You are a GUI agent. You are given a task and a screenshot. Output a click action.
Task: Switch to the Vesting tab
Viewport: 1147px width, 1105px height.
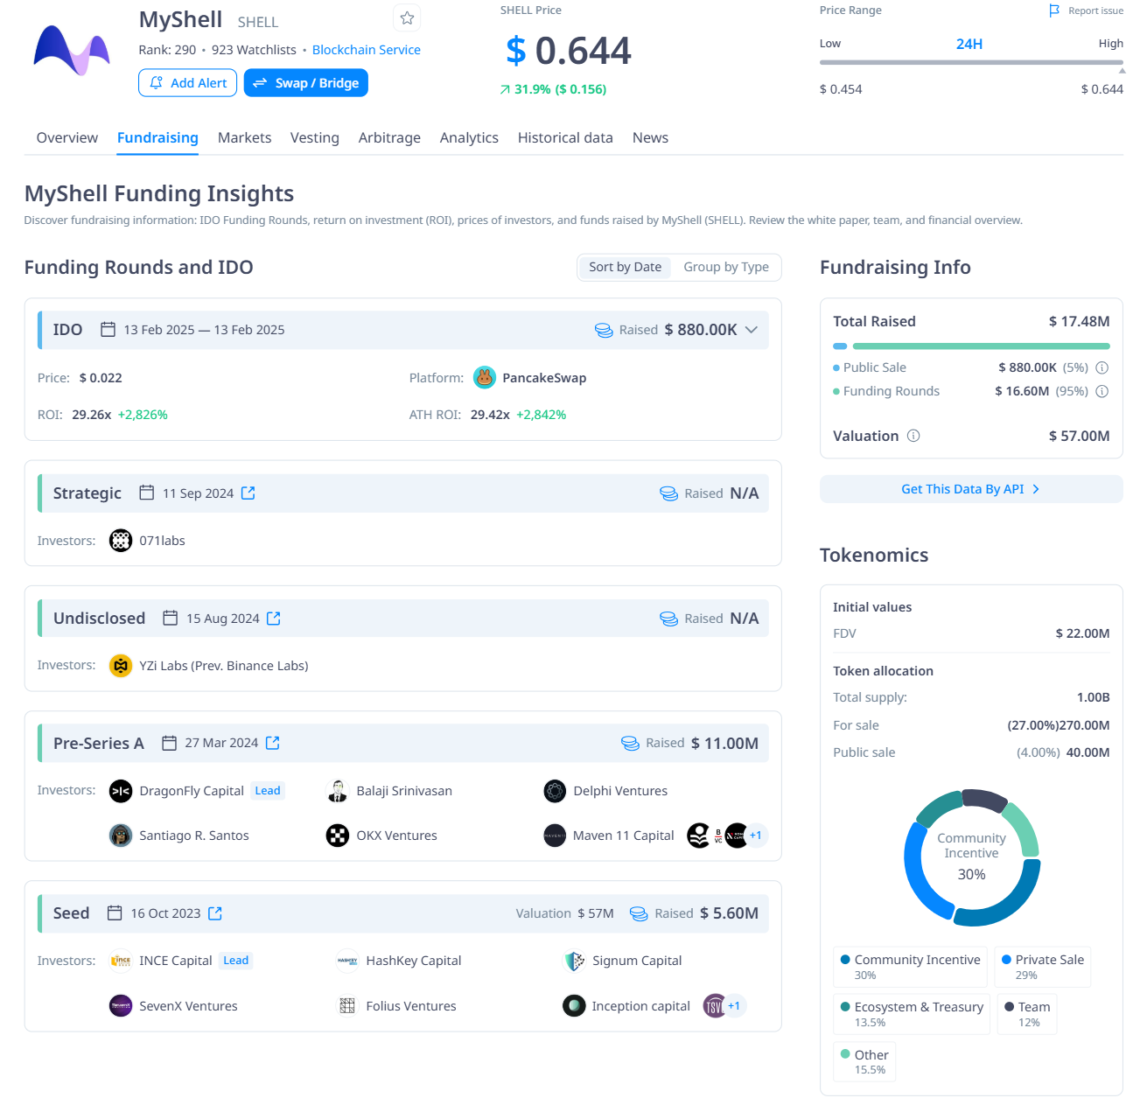pos(315,137)
